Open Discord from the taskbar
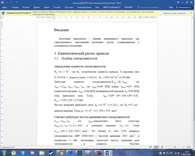 tap(32, 153)
